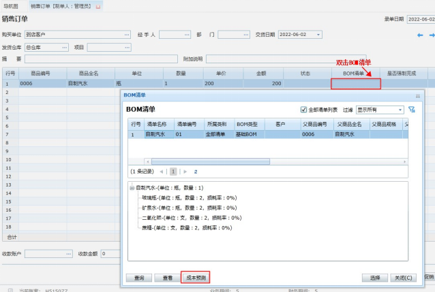Open the 过滤 显示所有 dropdown

click(380, 110)
